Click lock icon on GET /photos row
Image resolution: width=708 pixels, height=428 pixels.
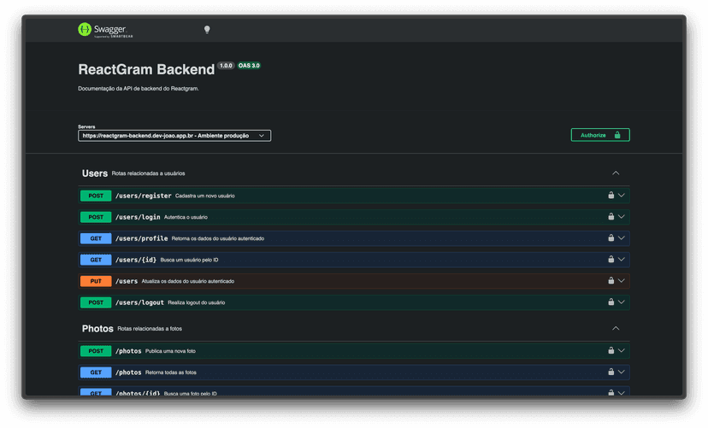pos(611,372)
